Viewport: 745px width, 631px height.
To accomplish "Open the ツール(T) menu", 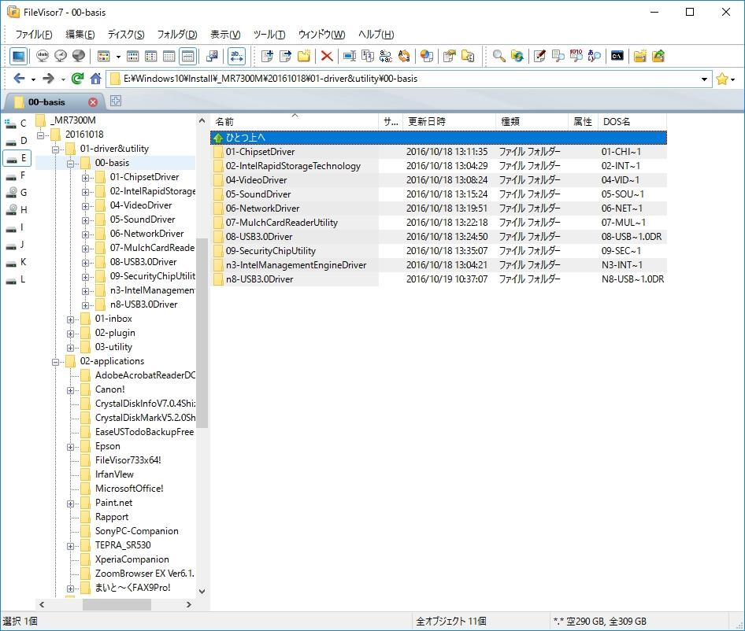I will pos(269,34).
